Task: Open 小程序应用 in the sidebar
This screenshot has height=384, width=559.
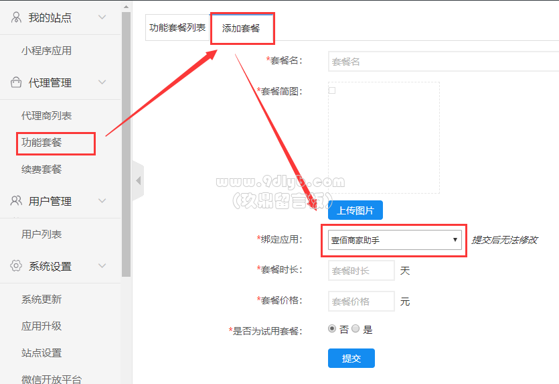Action: pos(46,51)
